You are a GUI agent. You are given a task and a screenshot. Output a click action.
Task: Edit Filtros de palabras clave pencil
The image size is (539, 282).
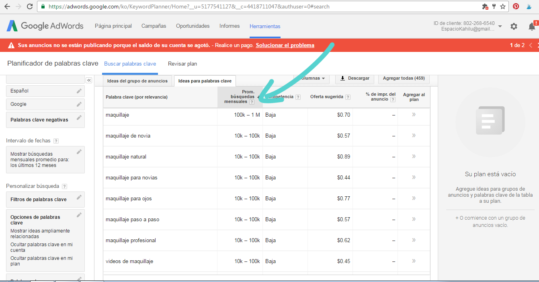[x=79, y=197]
